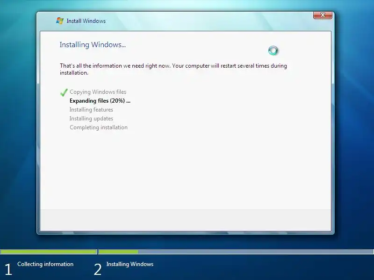Click the 'Collecting information' stage label
Image resolution: width=374 pixels, height=280 pixels.
click(x=45, y=264)
